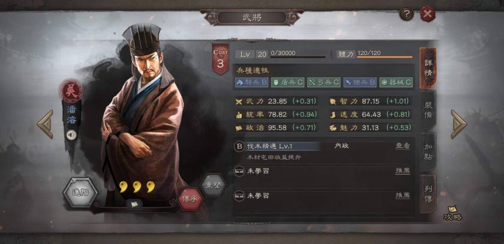Screen dimensions: 504x244
Task: Go to previous general with left arrow
Action: [x=45, y=124]
